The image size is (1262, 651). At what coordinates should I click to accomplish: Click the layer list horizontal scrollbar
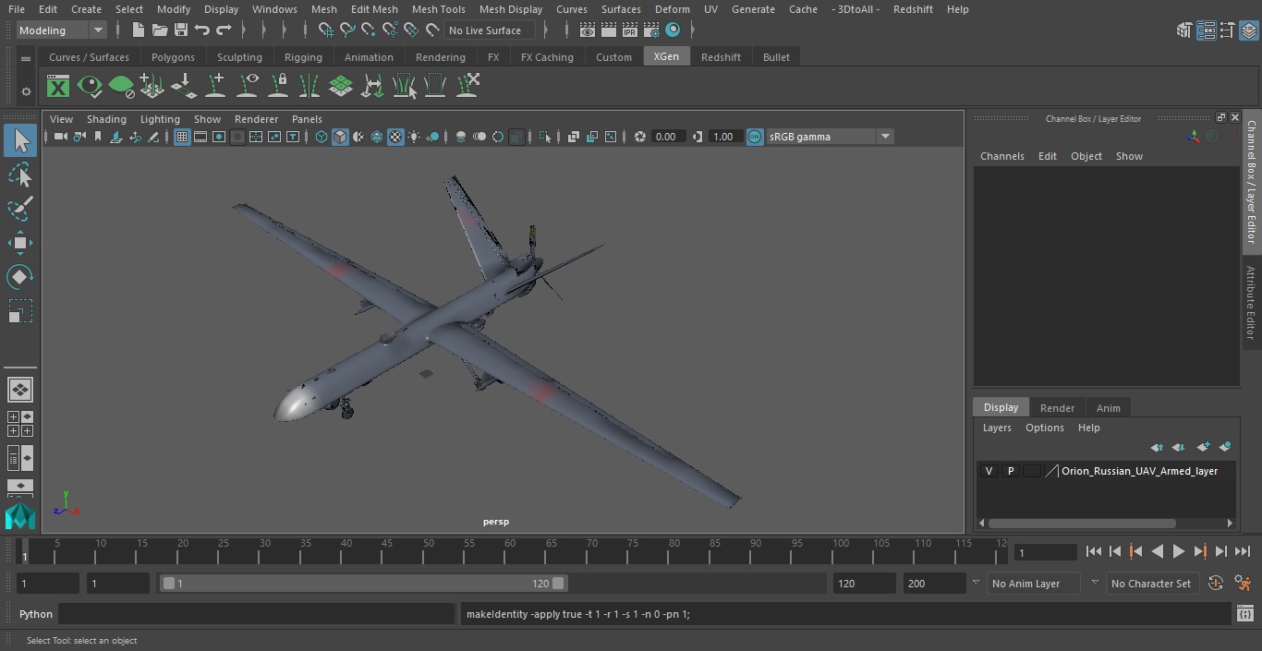(x=1083, y=523)
